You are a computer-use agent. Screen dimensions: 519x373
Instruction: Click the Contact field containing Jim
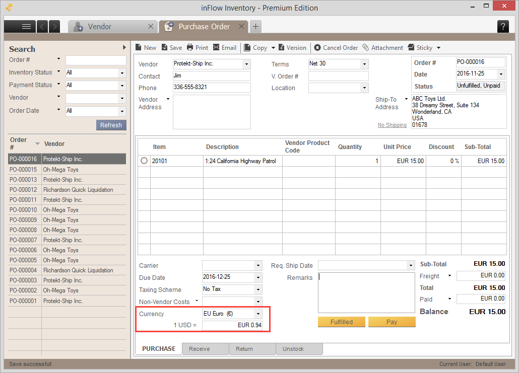pyautogui.click(x=212, y=76)
